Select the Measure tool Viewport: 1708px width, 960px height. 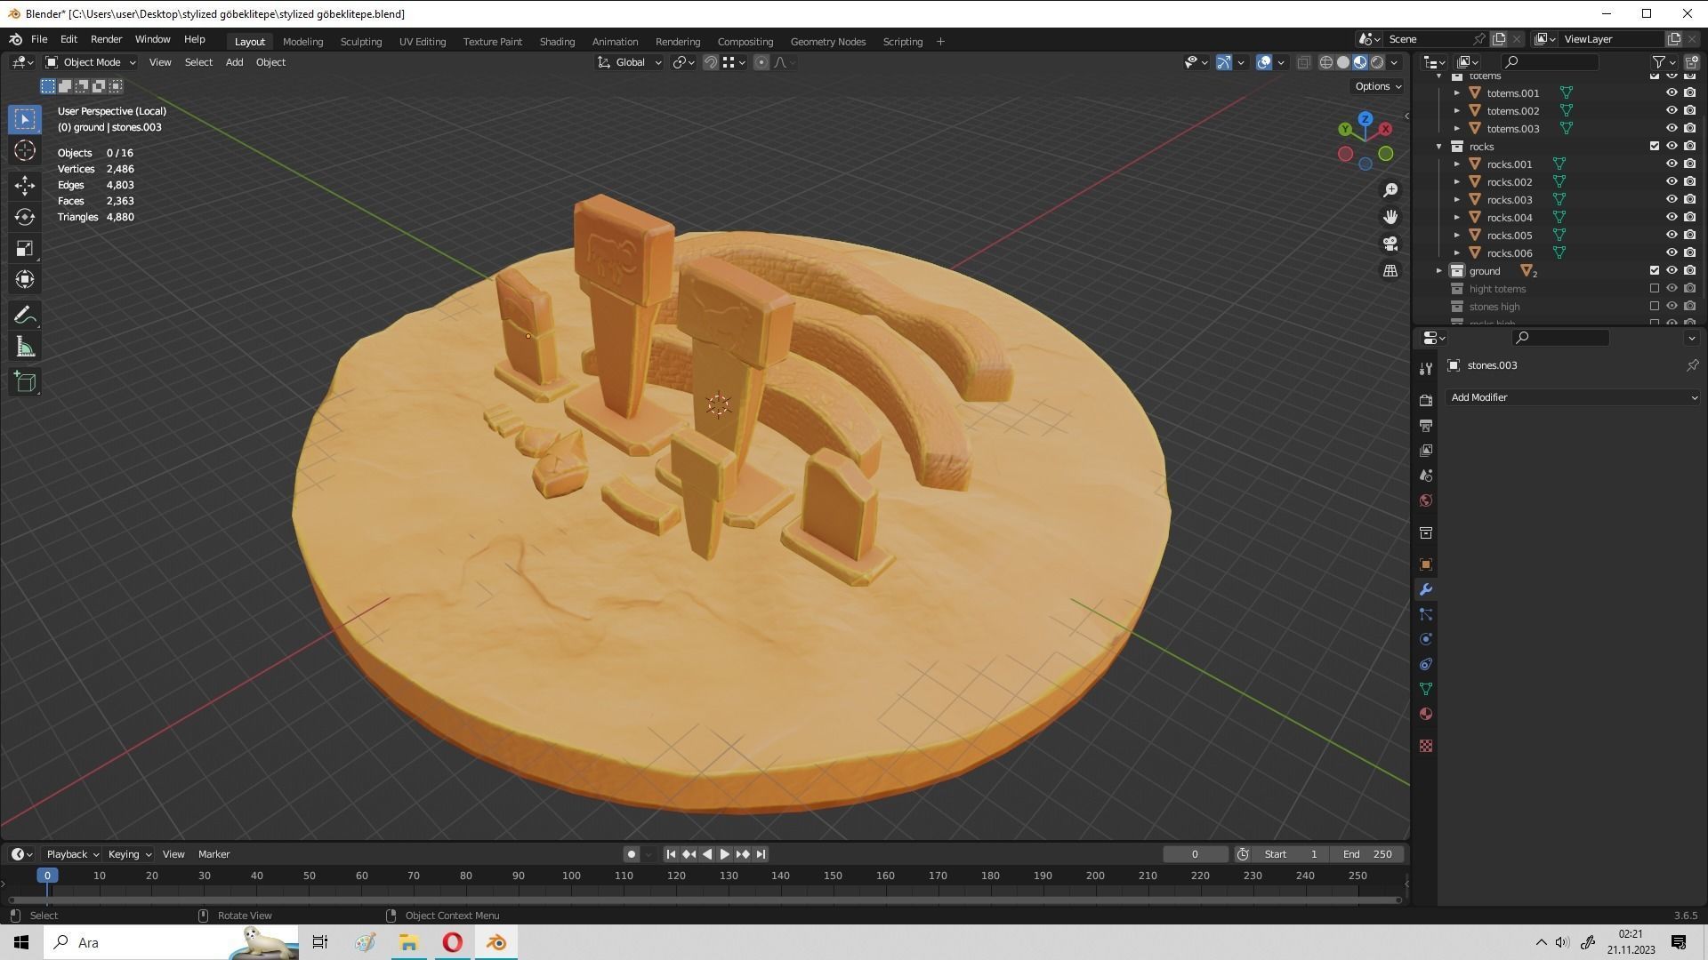point(25,348)
